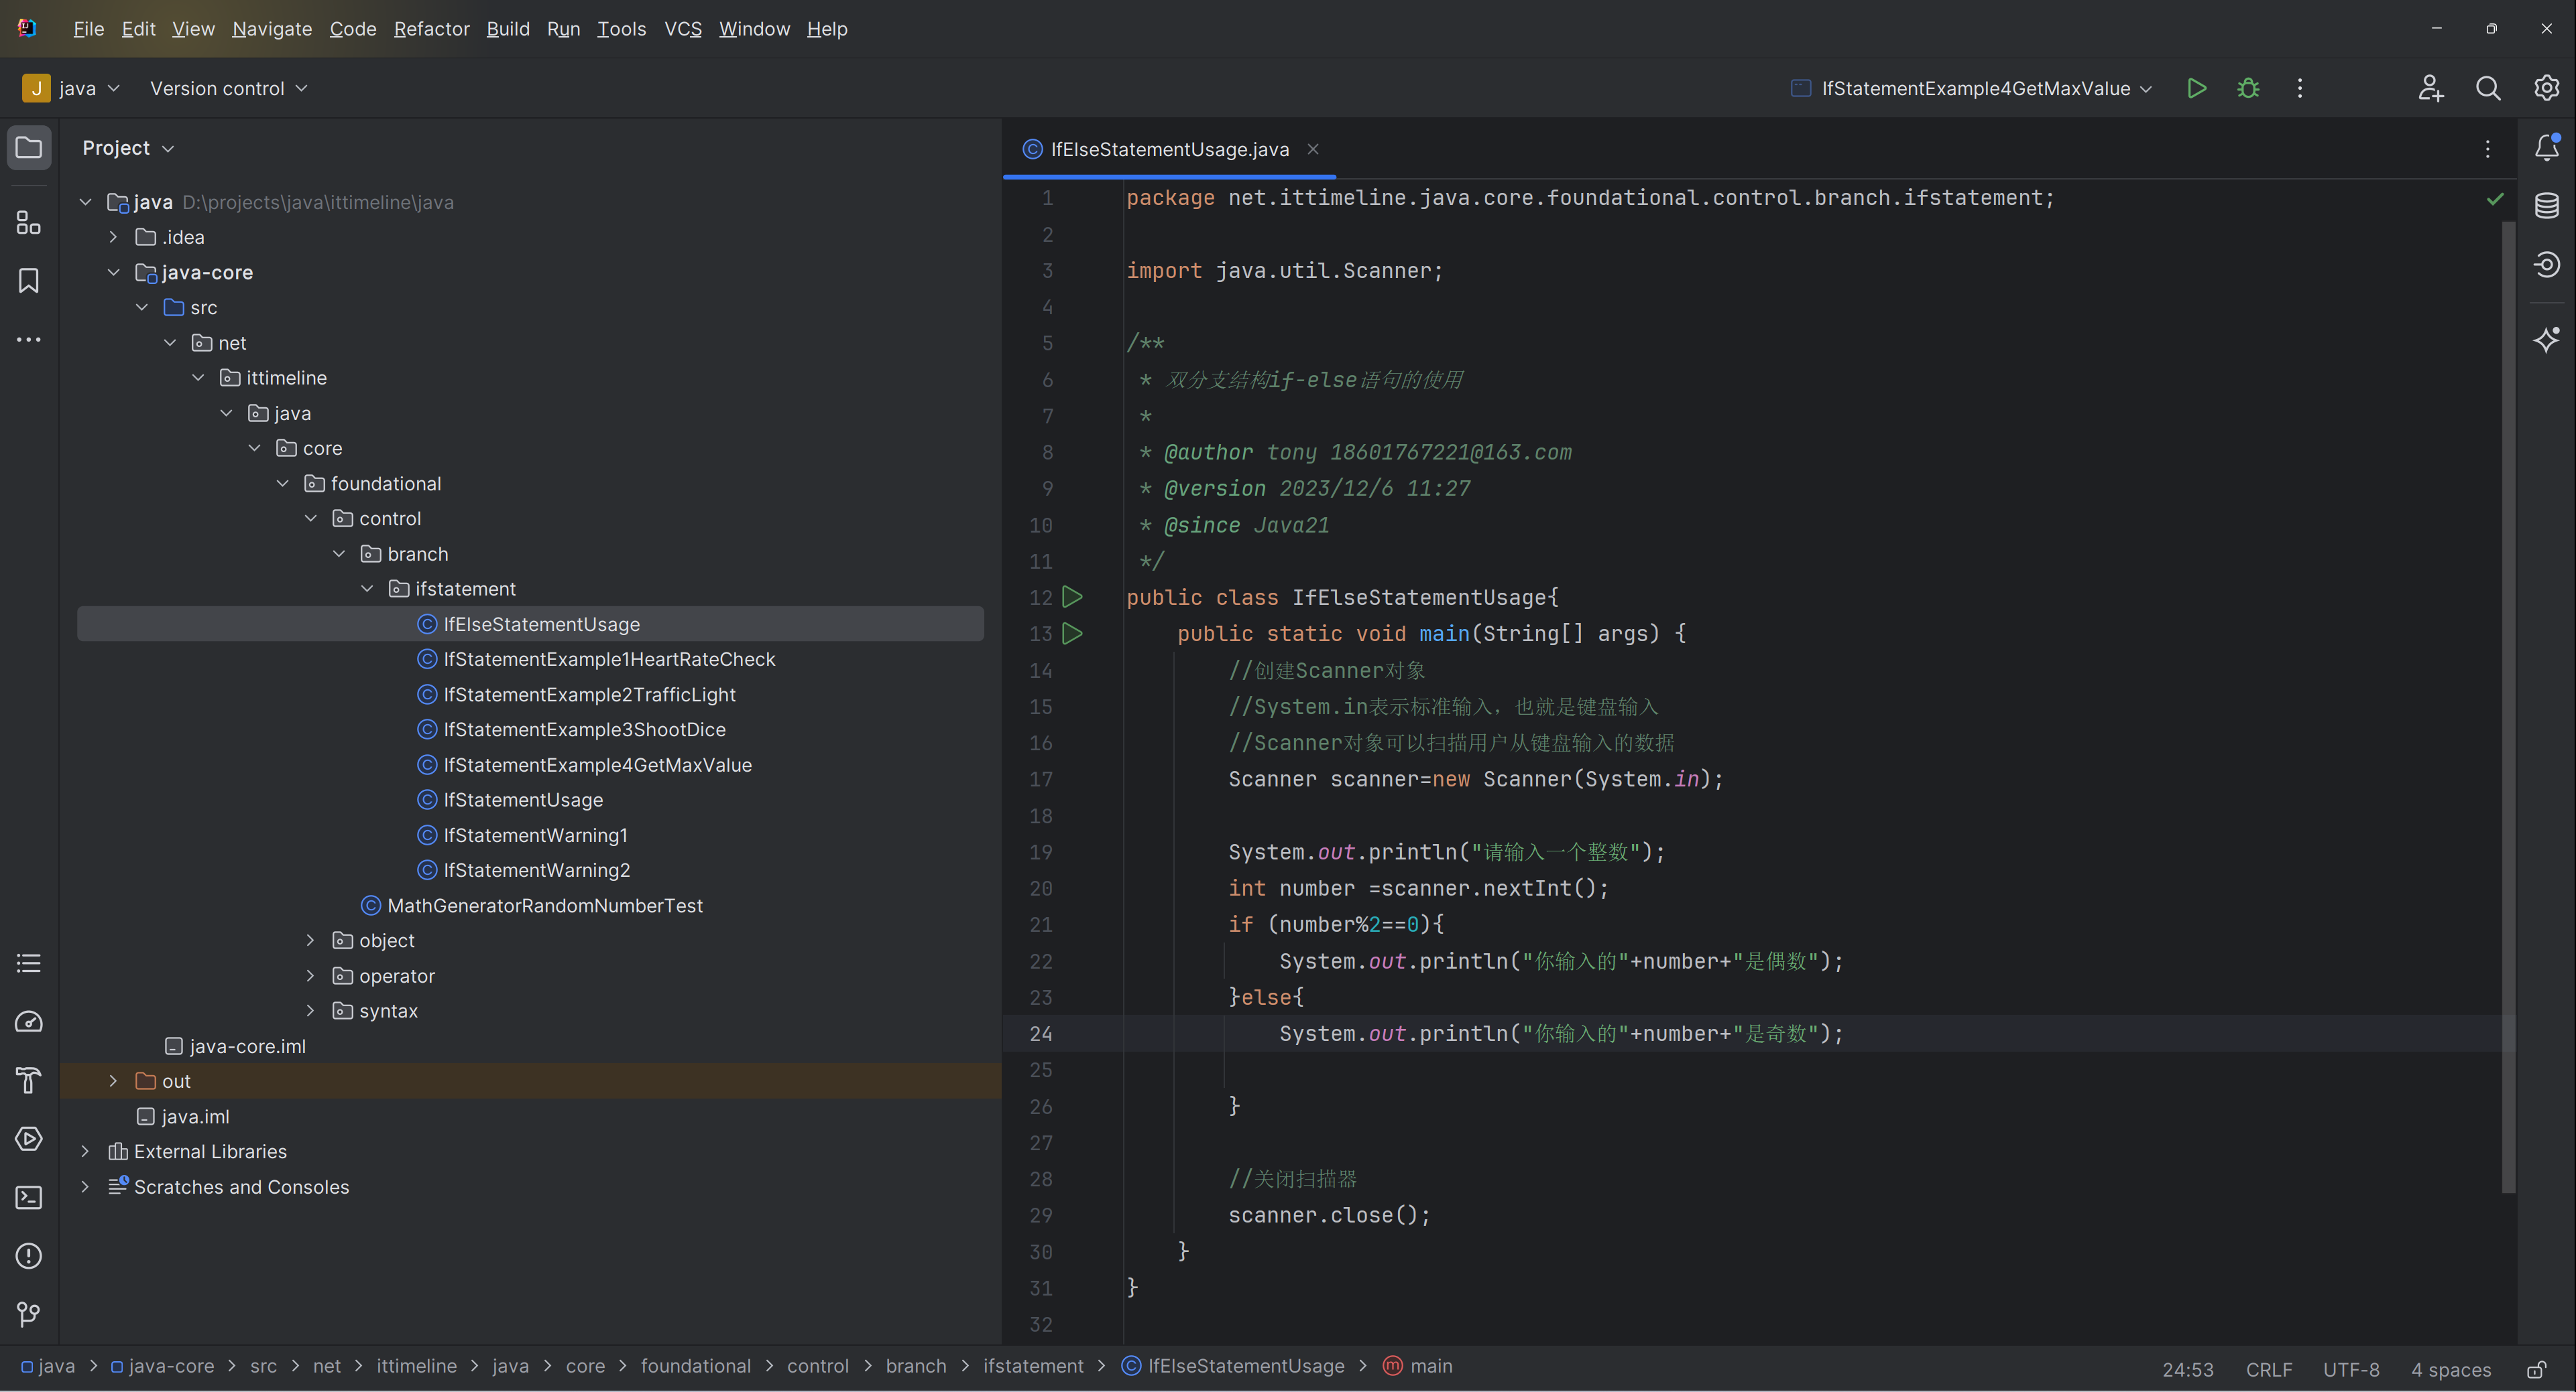This screenshot has height=1392, width=2576.
Task: Toggle read-only lock in status bar
Action: pos(2537,1369)
